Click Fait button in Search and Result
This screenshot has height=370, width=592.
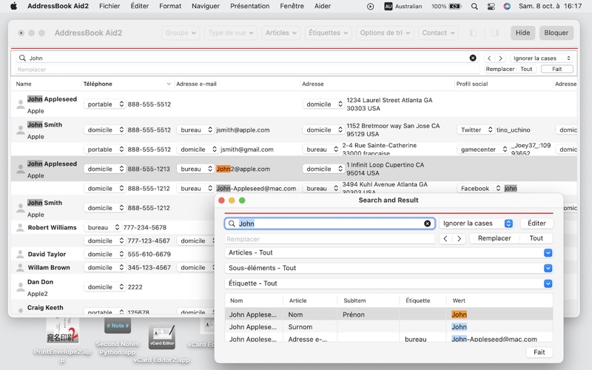(539, 352)
